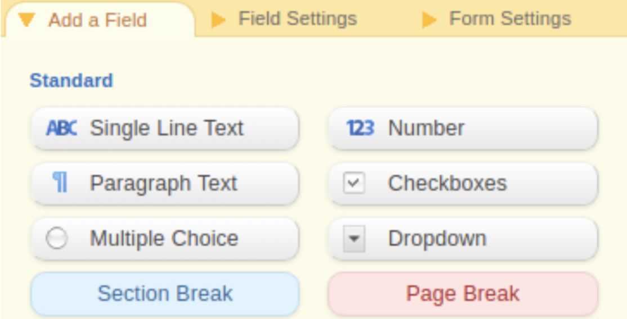The image size is (627, 319).
Task: Click the small arrow icon beside Dropdown
Action: [354, 239]
